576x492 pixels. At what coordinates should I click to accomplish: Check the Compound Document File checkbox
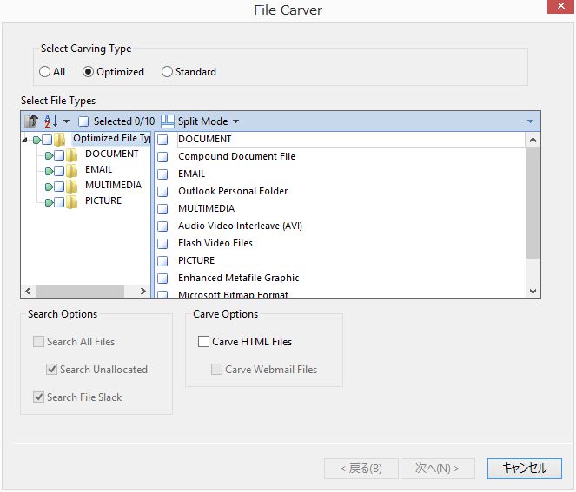point(162,157)
